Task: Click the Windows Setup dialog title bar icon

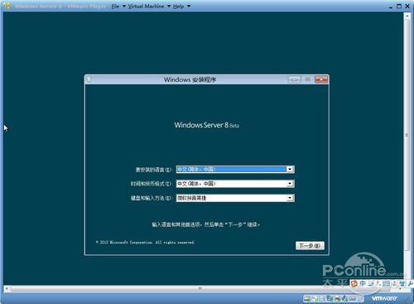Action: tap(89, 80)
